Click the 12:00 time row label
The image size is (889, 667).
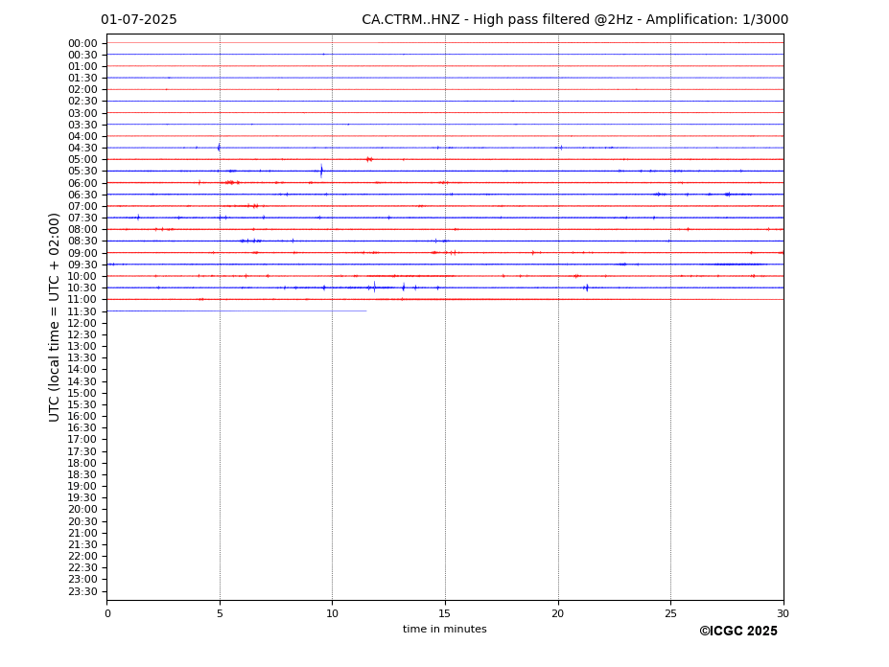(x=82, y=324)
